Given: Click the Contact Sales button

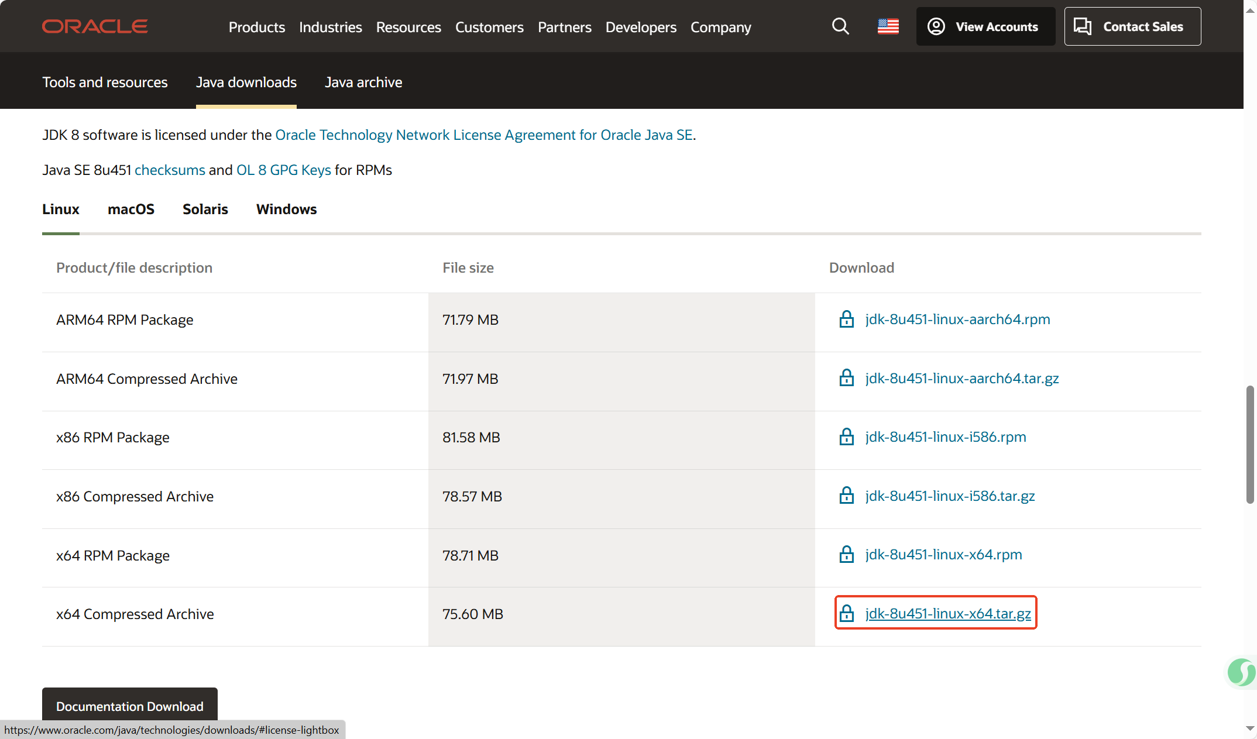Looking at the screenshot, I should point(1132,26).
